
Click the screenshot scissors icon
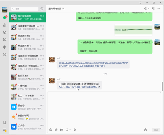(x=67, y=130)
